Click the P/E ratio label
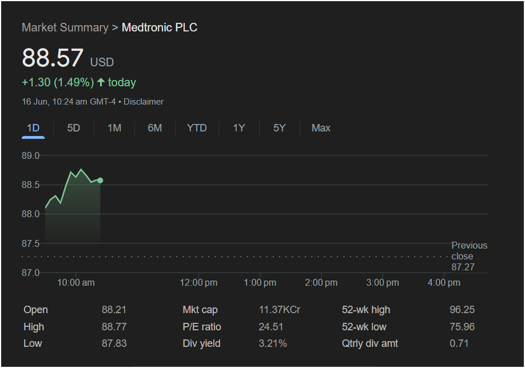 [202, 327]
